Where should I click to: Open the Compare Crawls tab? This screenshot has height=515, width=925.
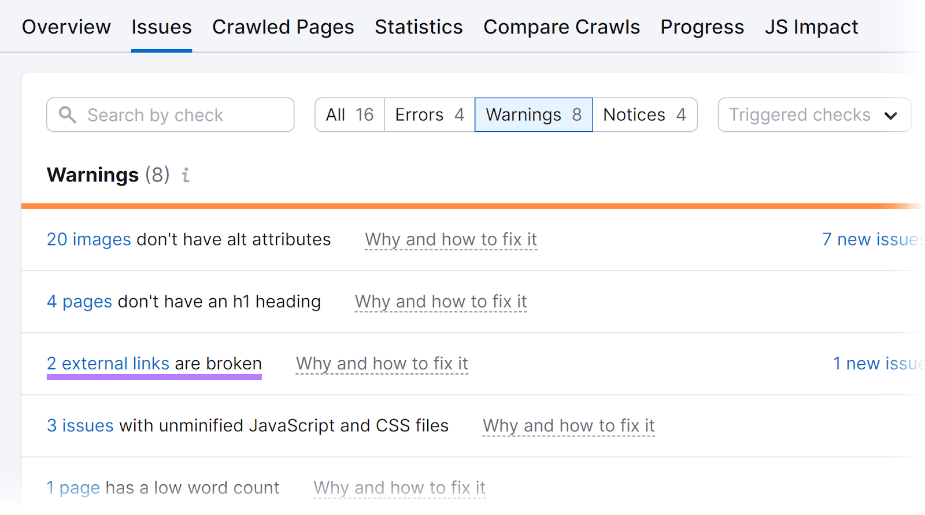pos(561,27)
